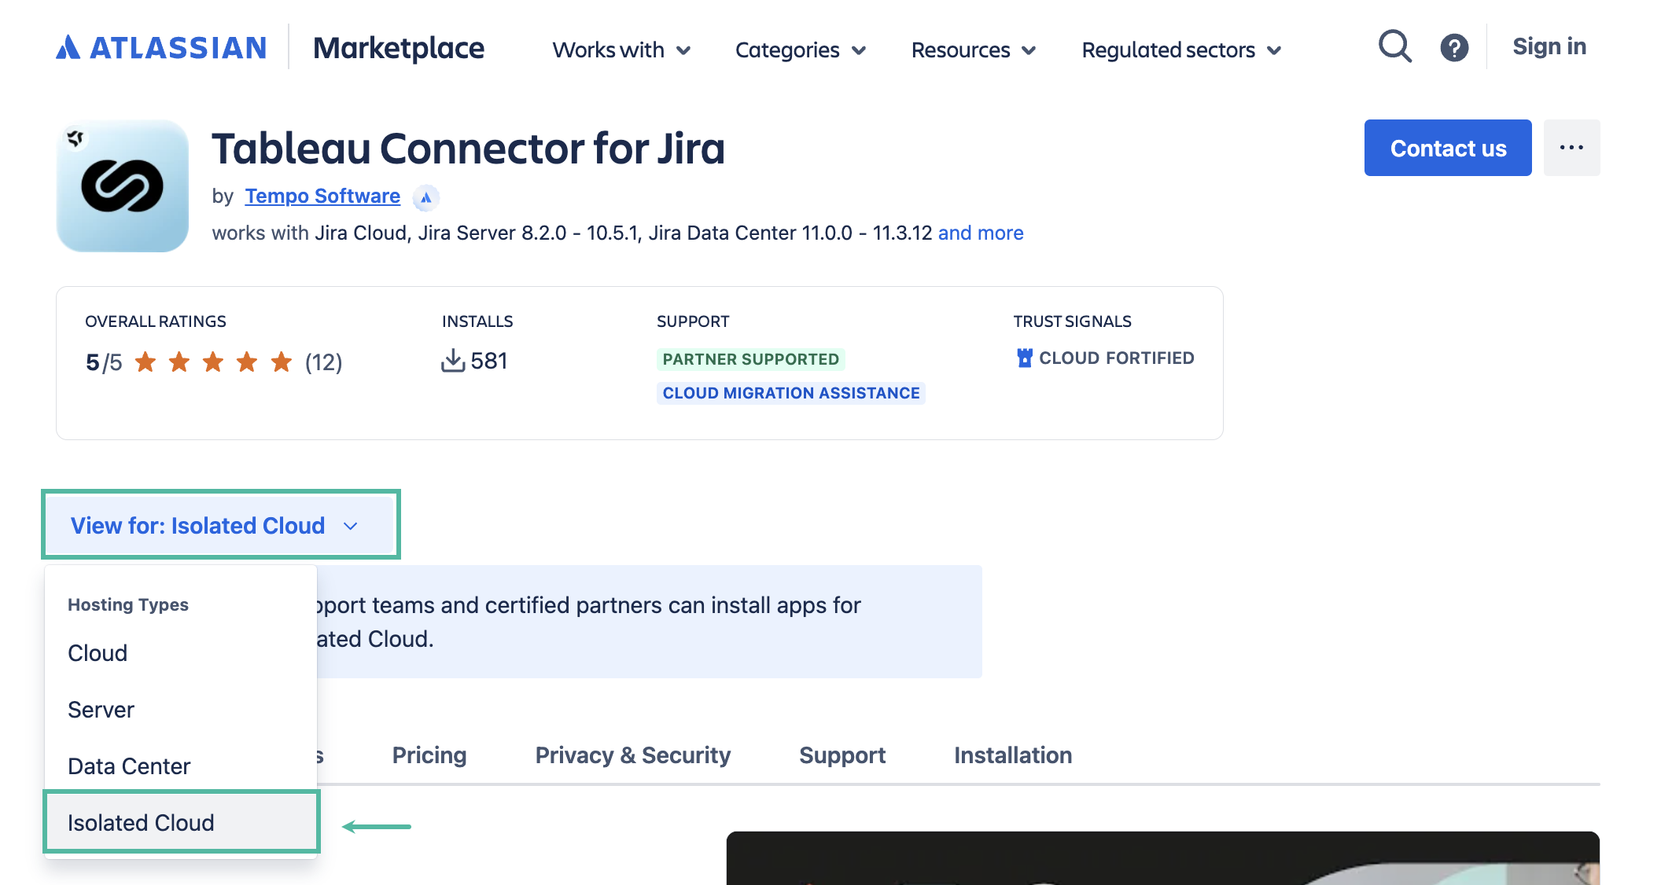Click the (12) reviews count
The height and width of the screenshot is (885, 1661).
324,362
